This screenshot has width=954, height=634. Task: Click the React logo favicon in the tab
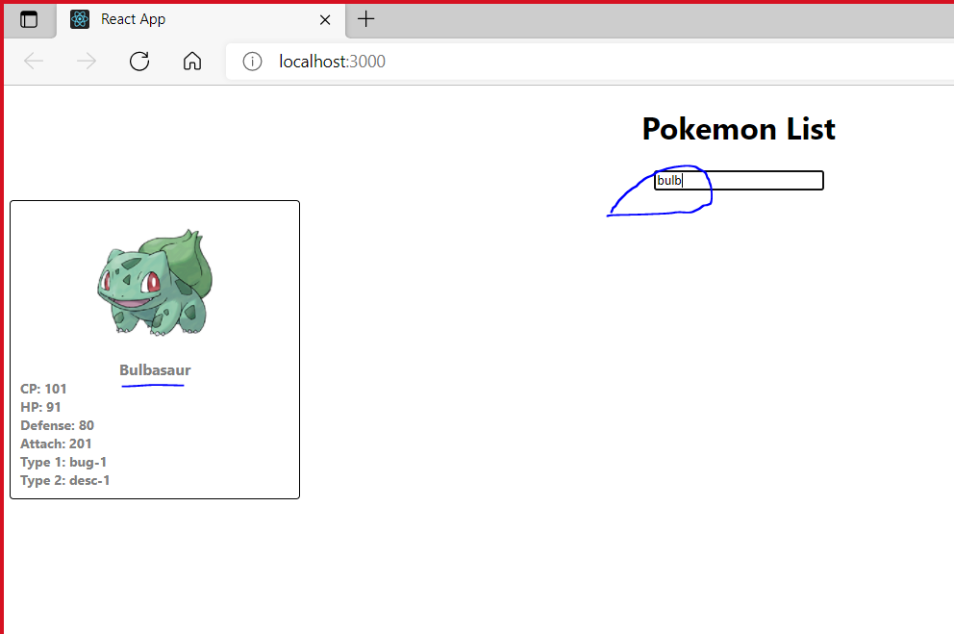pos(80,19)
